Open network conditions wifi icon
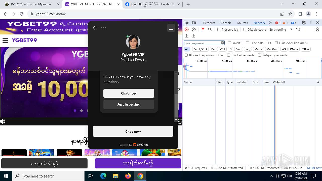 (298, 29)
